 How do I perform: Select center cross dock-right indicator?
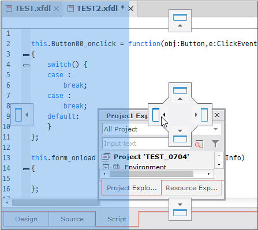click(x=202, y=115)
